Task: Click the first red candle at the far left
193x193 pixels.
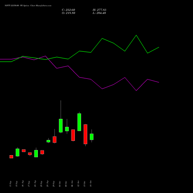Action: (11, 157)
